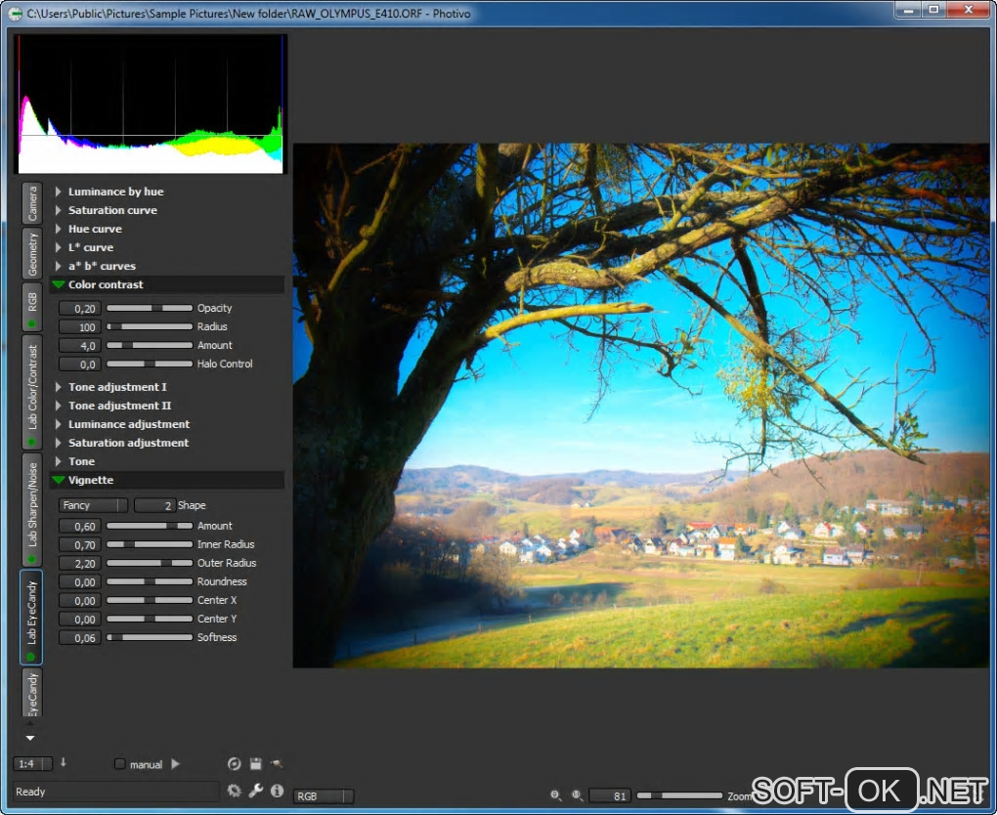Click the GIMP export icon beside the save icon

pyautogui.click(x=277, y=763)
